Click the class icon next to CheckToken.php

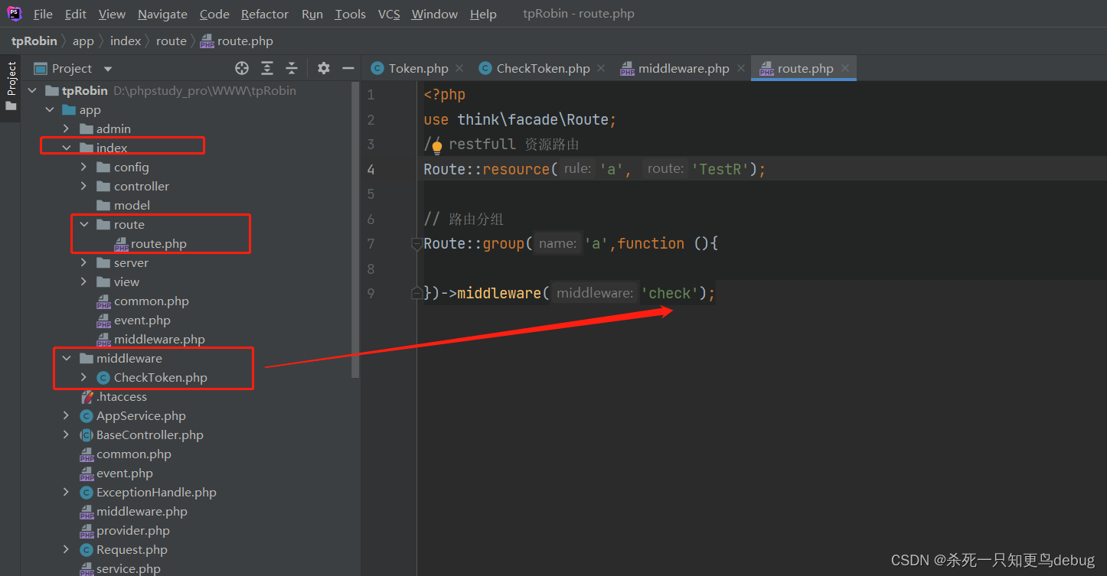point(103,377)
